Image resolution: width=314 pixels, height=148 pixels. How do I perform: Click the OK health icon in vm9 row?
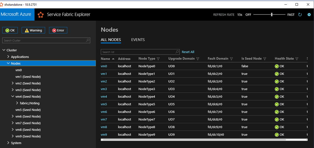click(x=277, y=135)
